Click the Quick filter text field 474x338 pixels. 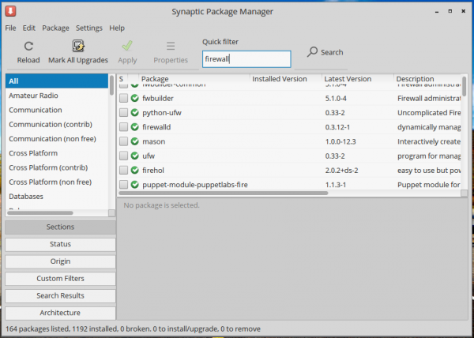(x=246, y=59)
